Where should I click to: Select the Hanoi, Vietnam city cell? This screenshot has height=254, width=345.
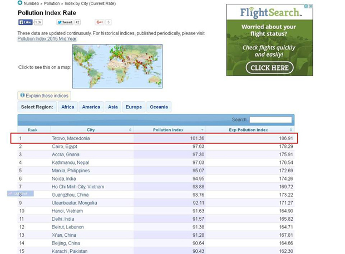[67, 211]
